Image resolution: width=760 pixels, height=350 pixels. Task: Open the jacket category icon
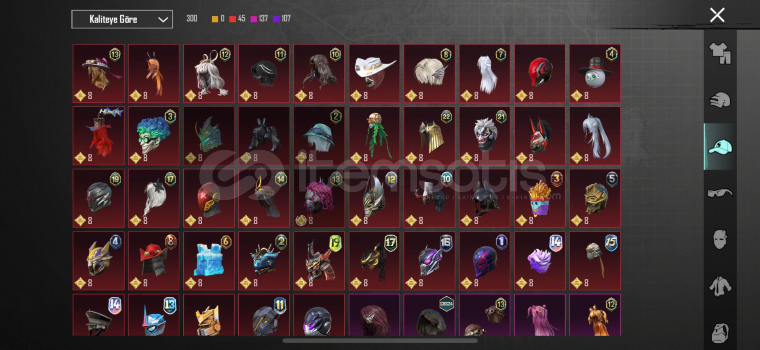720,286
